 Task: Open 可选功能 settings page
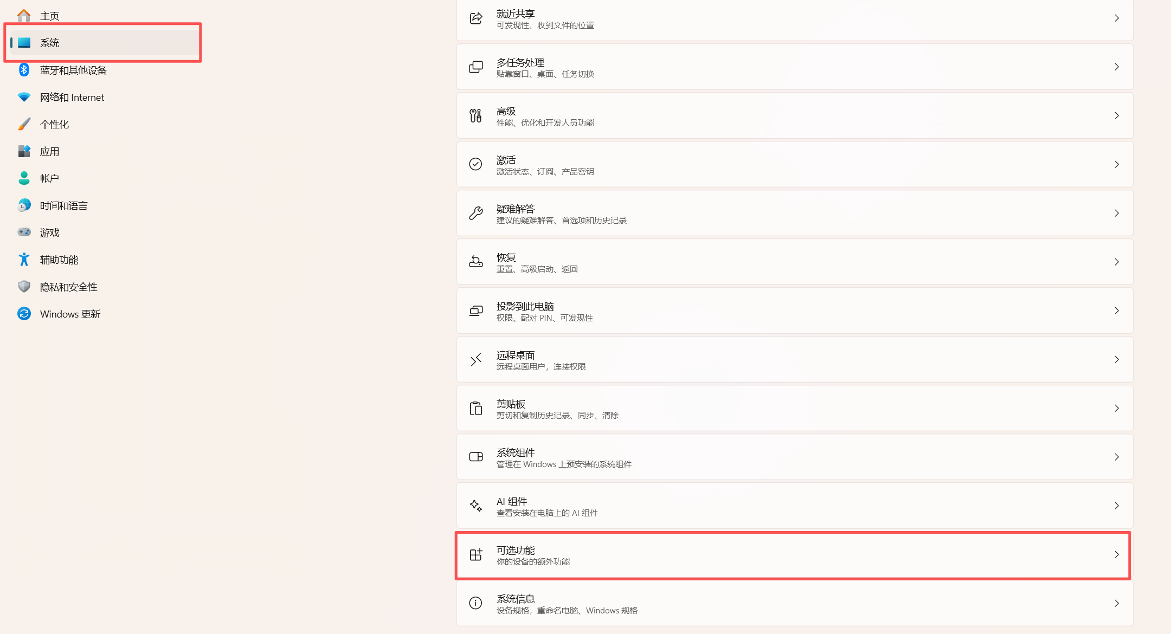tap(792, 555)
